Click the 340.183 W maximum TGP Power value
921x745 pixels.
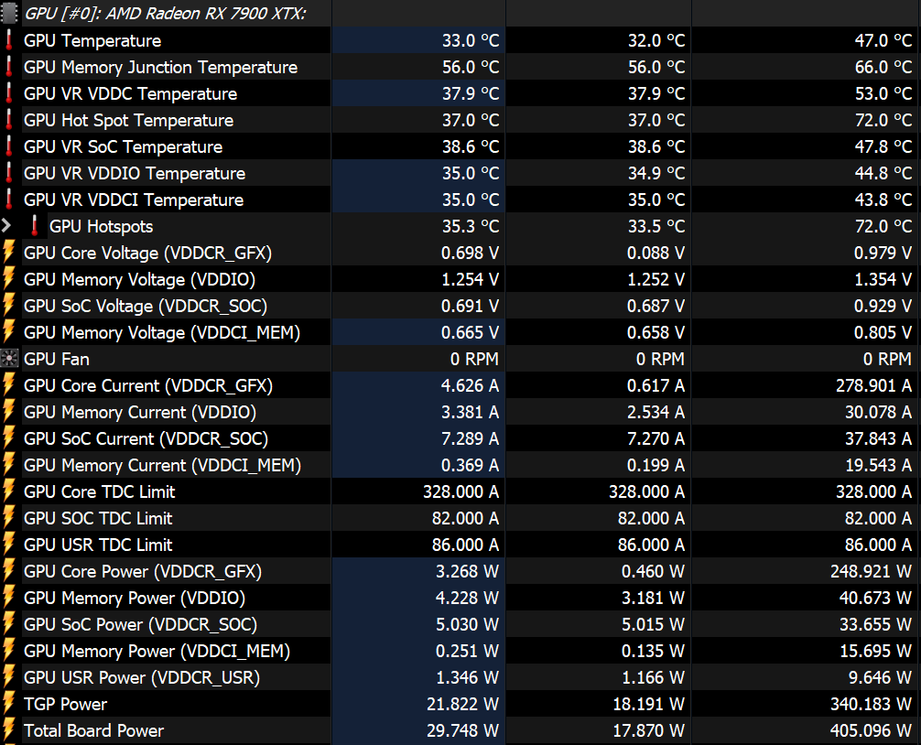click(871, 704)
